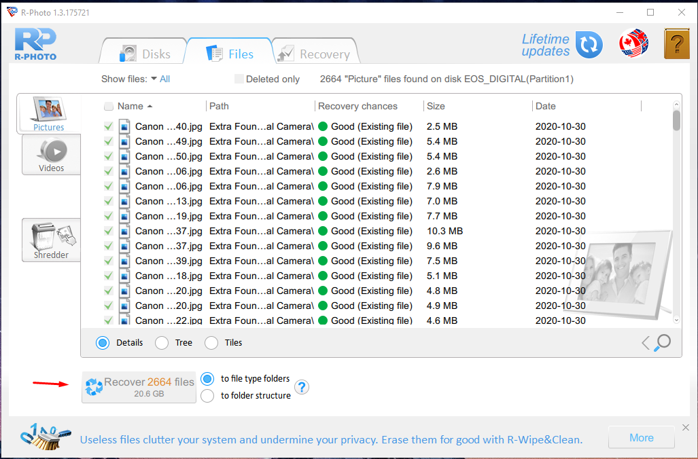Open help for recovery folder options
The width and height of the screenshot is (698, 459).
(x=302, y=387)
